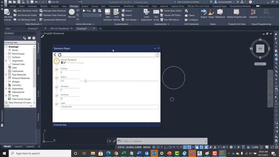This screenshot has width=279, height=157.
Task: Add a new drawing tab
Action: tap(100, 28)
